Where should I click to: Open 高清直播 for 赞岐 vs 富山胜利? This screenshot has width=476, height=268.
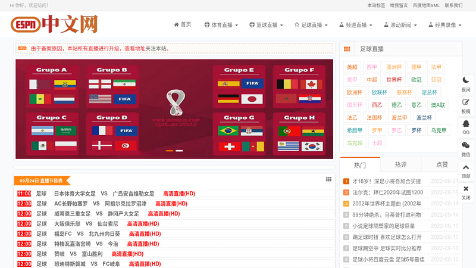click(127, 254)
